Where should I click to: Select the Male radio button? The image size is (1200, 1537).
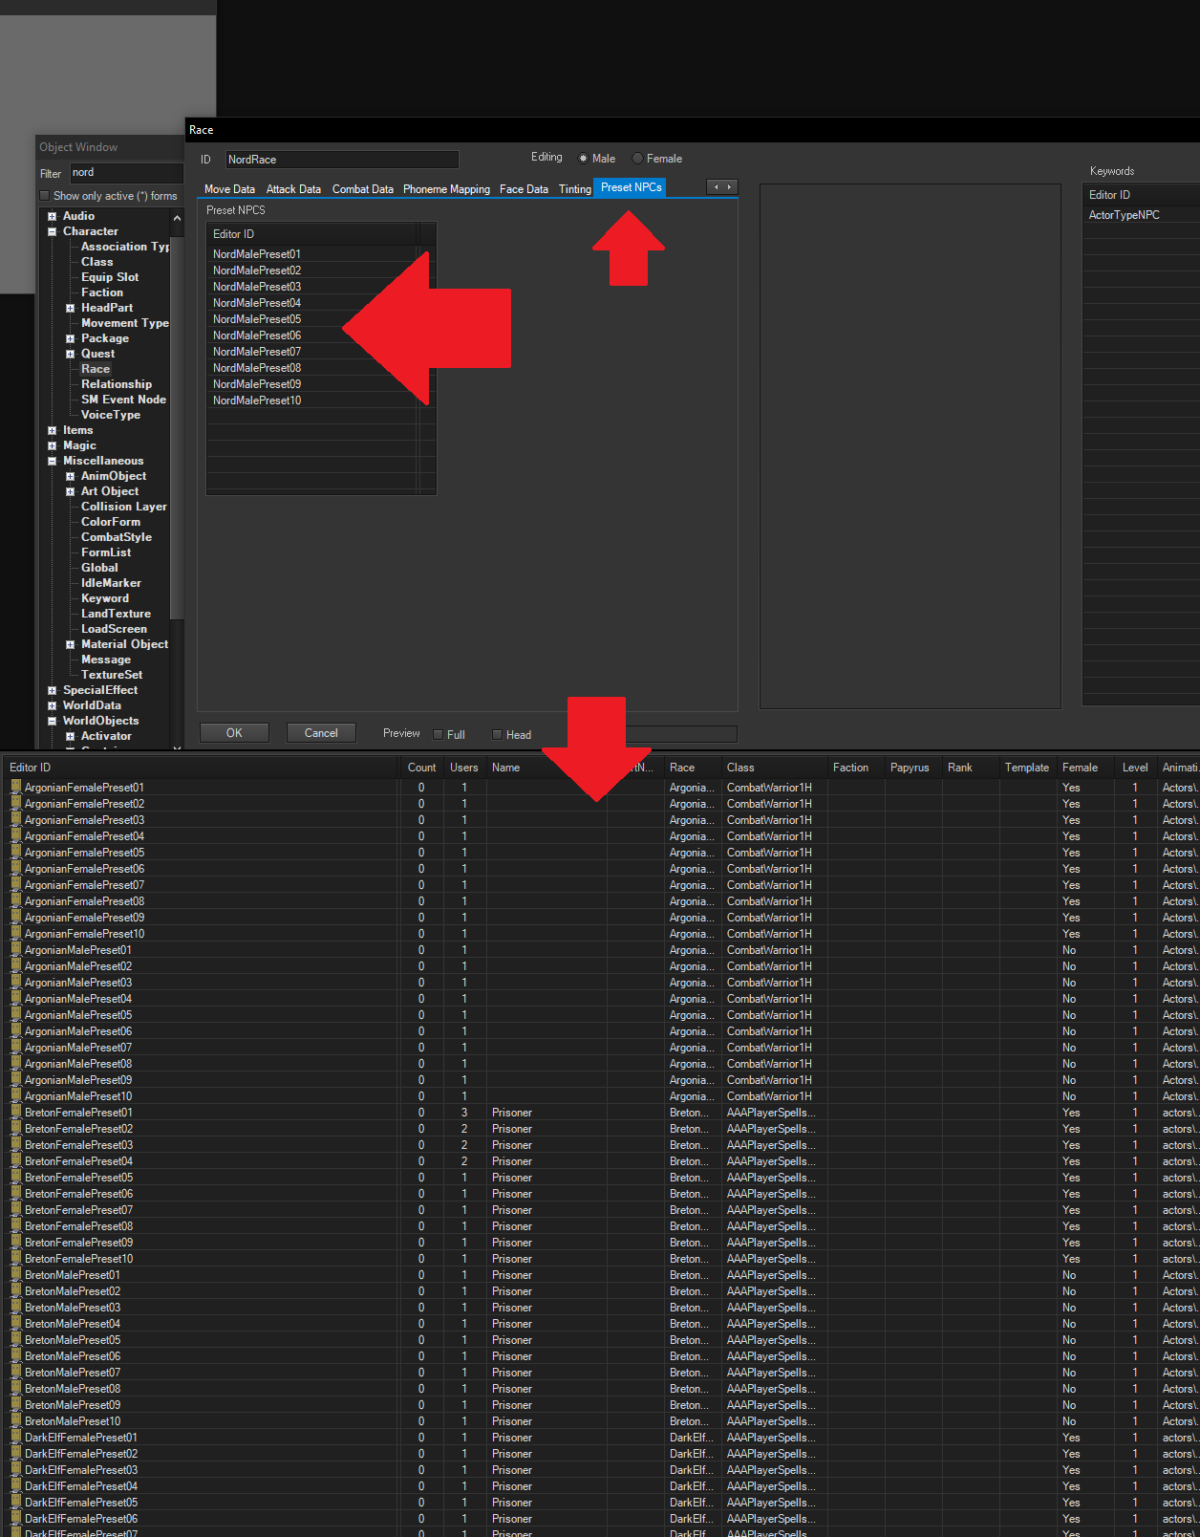583,159
